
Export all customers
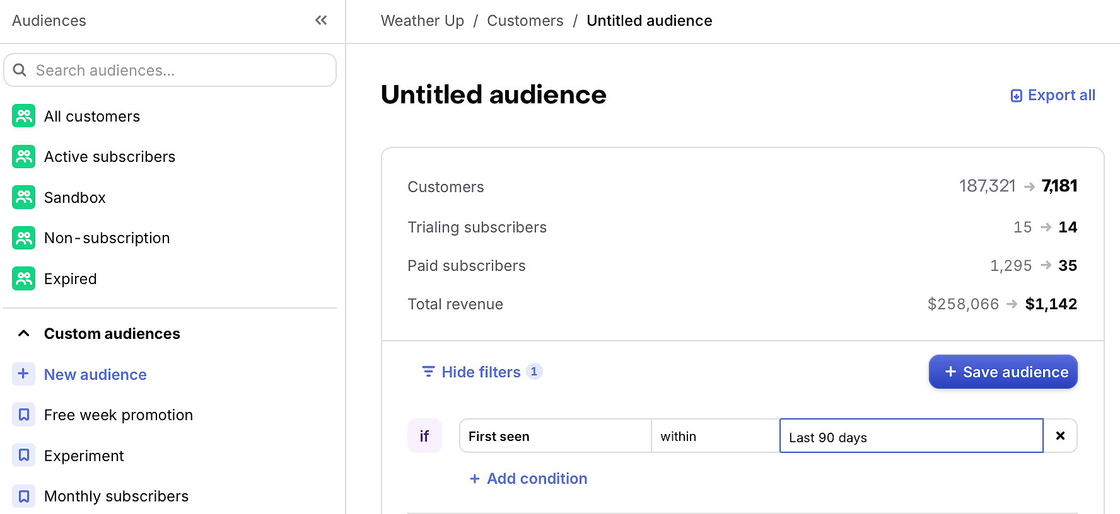point(1053,95)
